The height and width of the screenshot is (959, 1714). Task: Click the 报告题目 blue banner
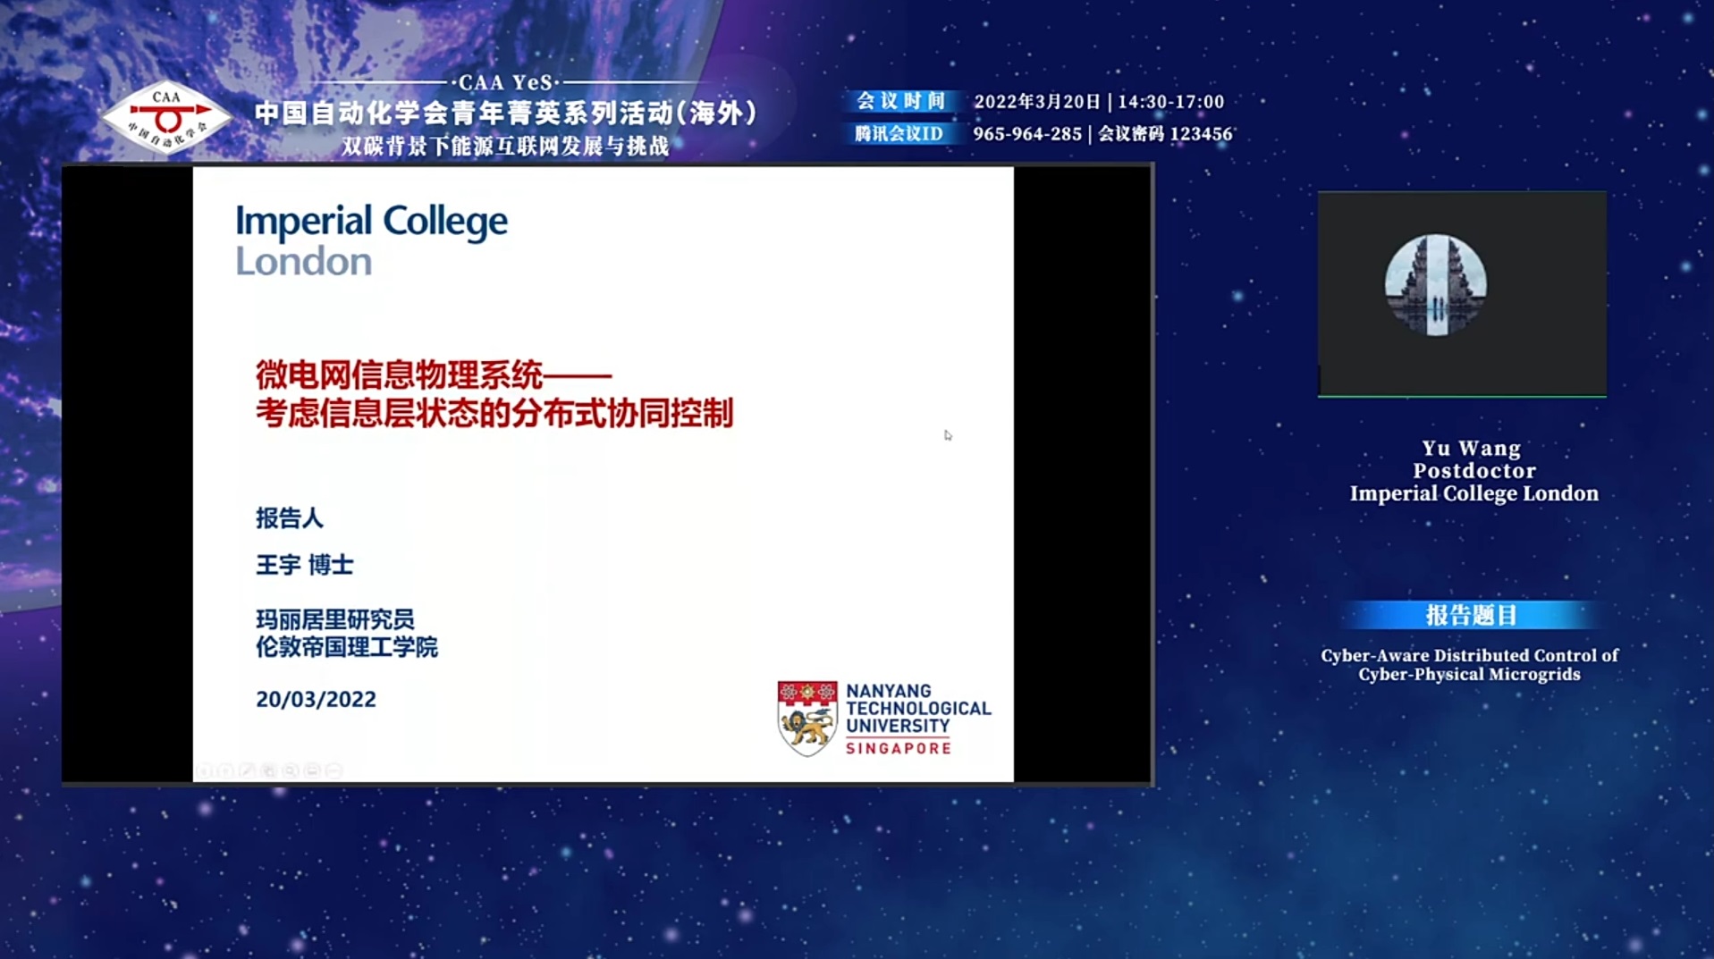click(1471, 615)
